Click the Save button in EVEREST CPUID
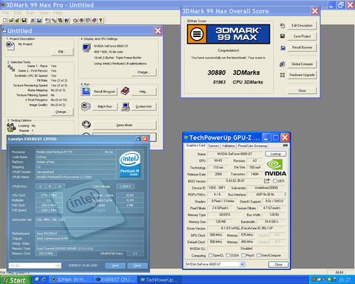 (x=115, y=266)
